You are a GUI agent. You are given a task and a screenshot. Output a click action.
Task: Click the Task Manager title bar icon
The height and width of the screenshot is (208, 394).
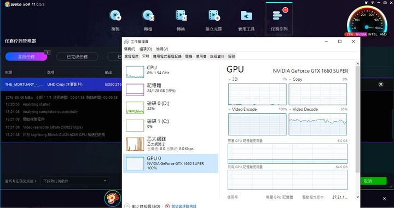click(x=126, y=41)
